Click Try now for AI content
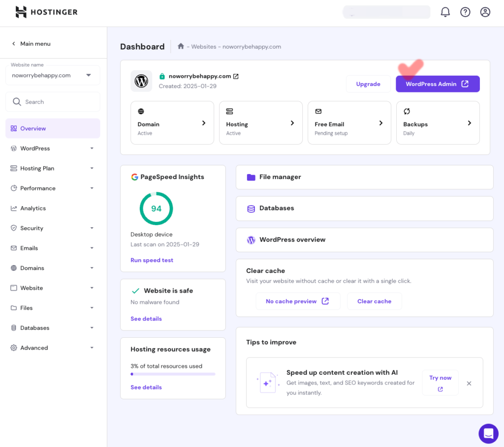 pos(440,383)
